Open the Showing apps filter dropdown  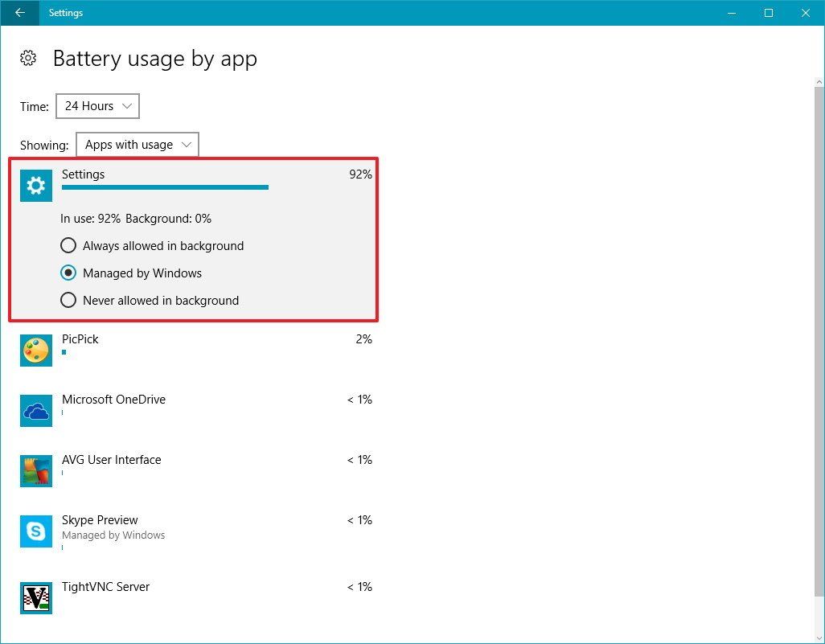pos(137,145)
